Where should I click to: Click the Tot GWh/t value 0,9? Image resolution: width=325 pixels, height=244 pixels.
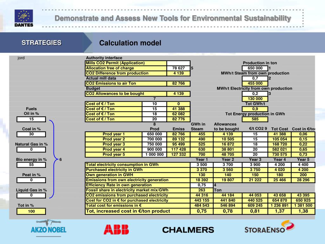tap(255, 109)
